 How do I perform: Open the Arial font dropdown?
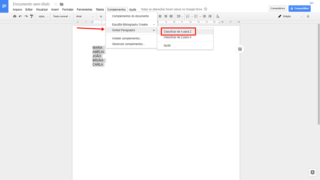85,16
